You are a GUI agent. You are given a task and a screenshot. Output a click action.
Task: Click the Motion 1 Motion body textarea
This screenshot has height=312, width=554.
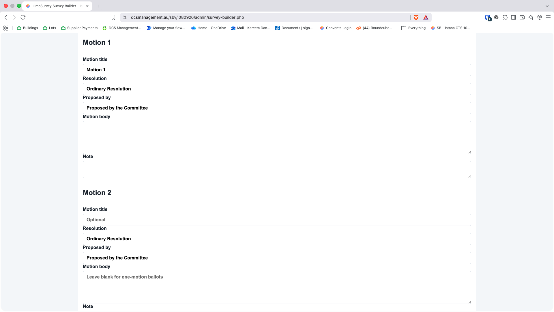point(277,138)
